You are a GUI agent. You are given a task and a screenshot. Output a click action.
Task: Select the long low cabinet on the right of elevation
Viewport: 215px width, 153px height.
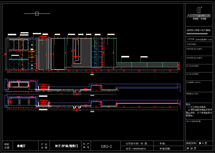(147, 65)
